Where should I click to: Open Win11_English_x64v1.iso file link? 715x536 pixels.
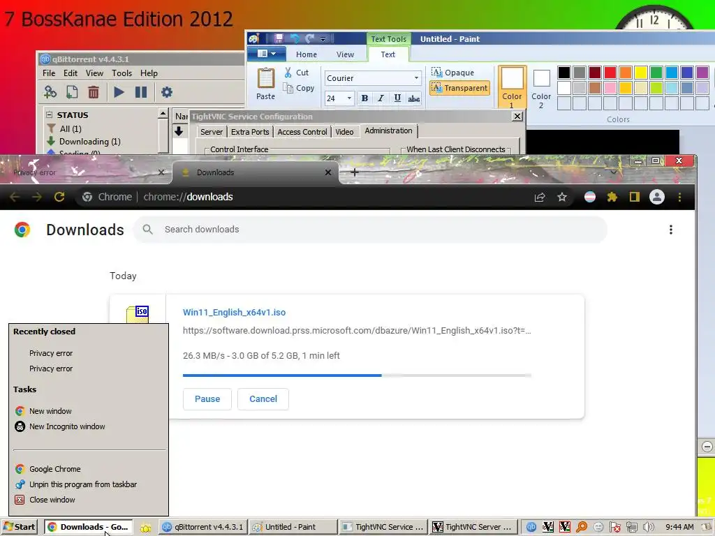click(x=234, y=312)
